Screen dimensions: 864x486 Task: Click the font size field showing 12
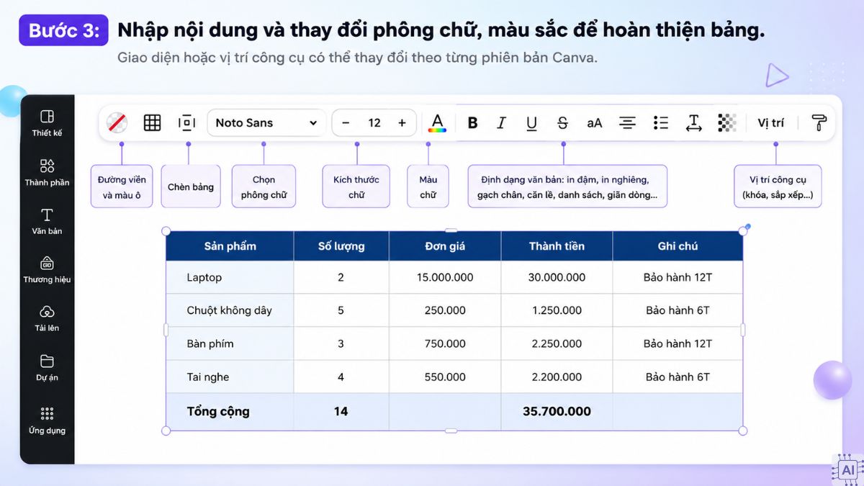(374, 123)
